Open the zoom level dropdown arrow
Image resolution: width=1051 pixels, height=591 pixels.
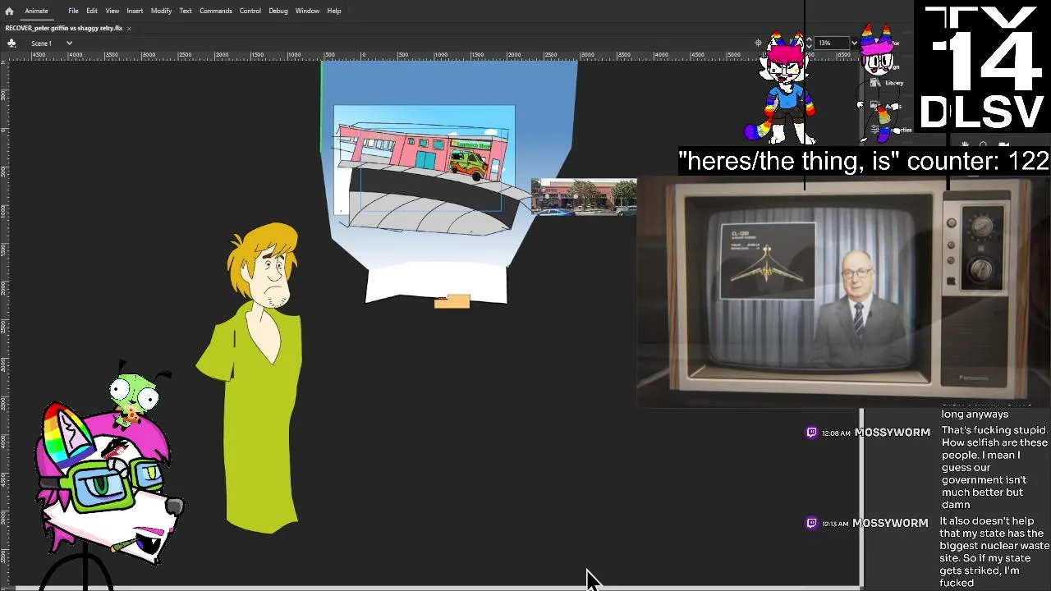(854, 43)
